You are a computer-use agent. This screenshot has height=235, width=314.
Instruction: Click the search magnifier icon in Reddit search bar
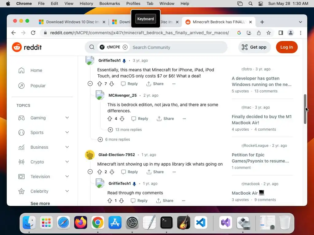(92, 47)
